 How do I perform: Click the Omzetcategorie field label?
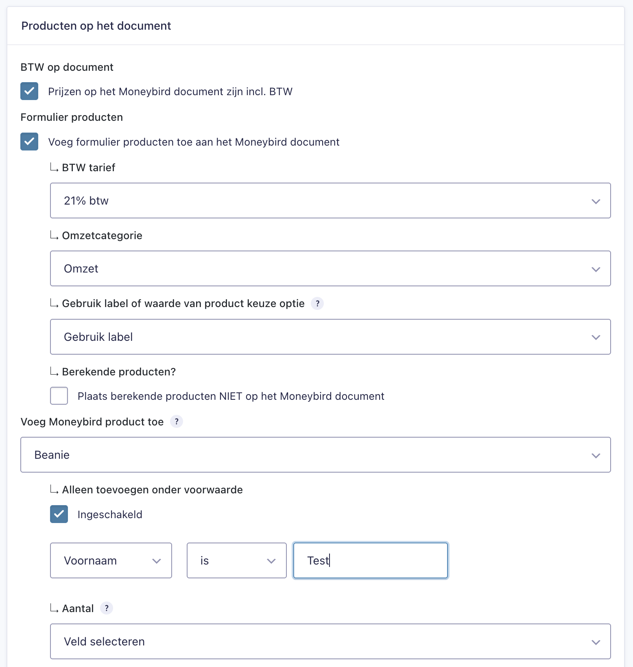click(102, 235)
